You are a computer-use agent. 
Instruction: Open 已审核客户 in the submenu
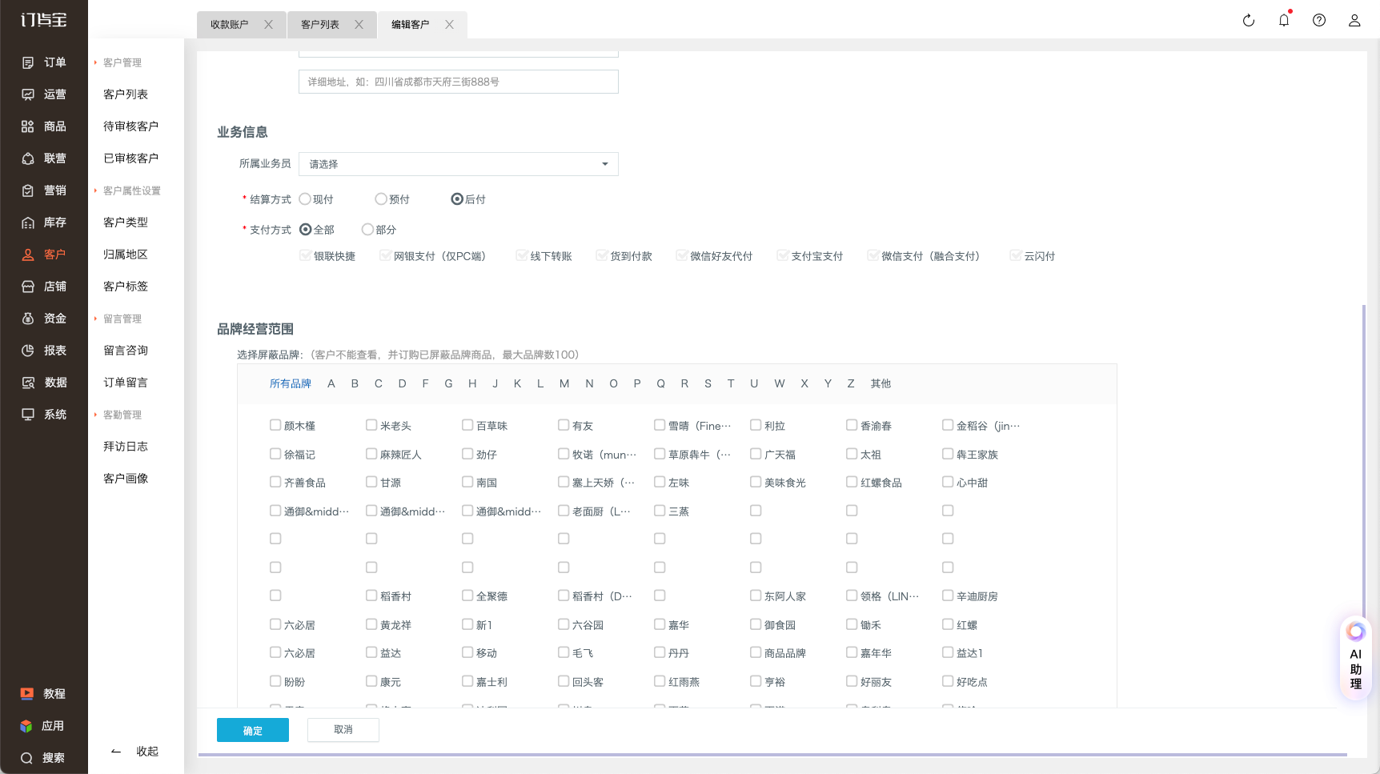point(131,158)
